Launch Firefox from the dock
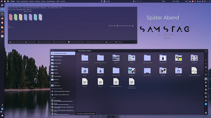 click(2, 18)
